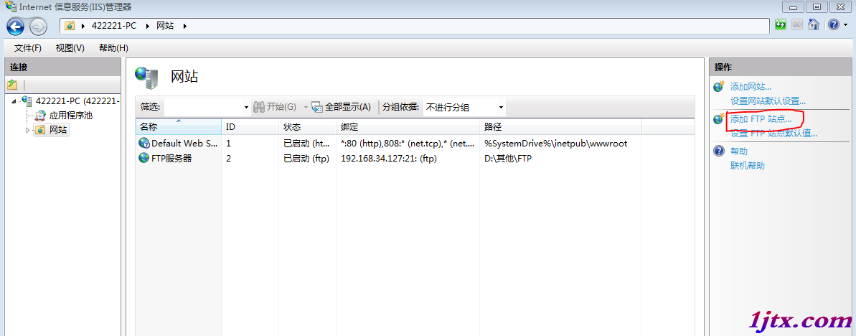
Task: Open 应用程序池 in the connections tree
Action: [x=71, y=116]
